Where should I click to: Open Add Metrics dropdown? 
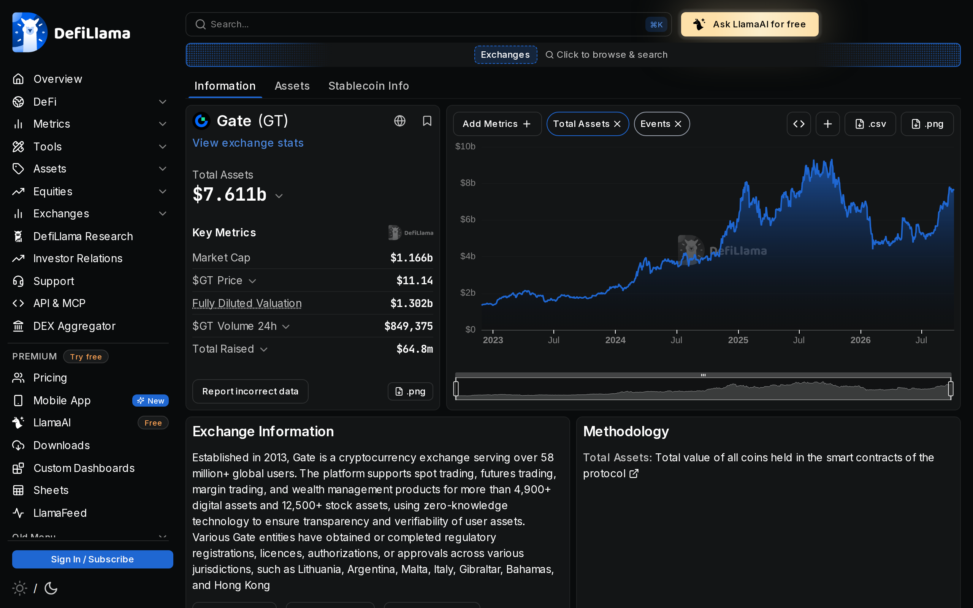(x=497, y=124)
